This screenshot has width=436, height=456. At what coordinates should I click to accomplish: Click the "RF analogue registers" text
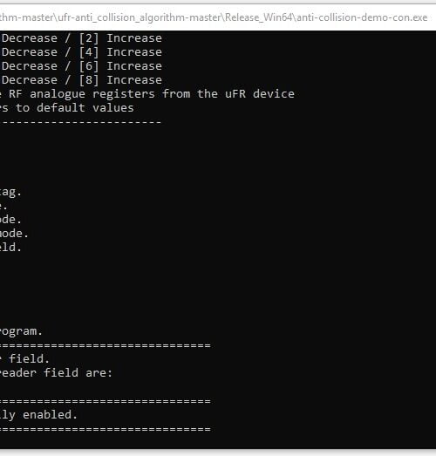(82, 94)
